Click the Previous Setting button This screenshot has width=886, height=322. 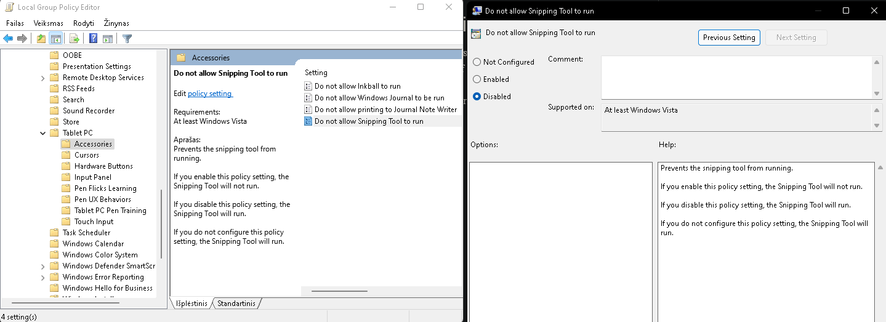click(729, 38)
